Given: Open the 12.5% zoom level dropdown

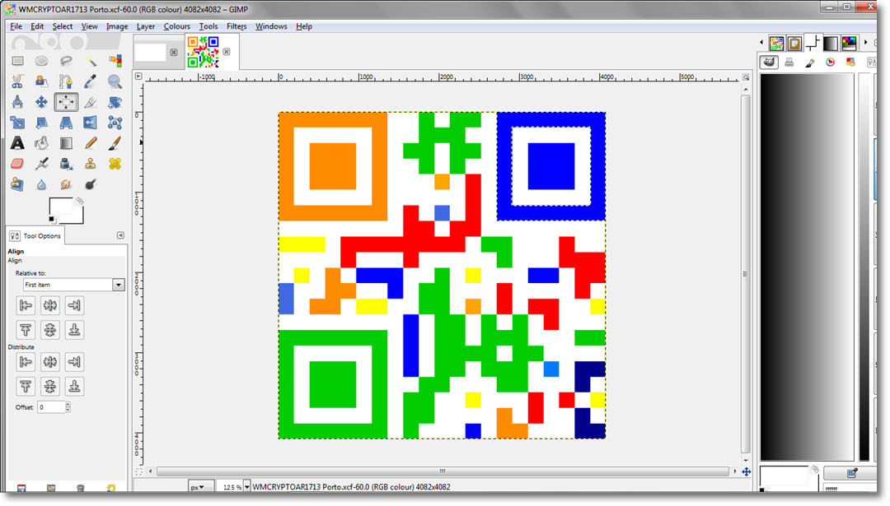Looking at the screenshot, I should (247, 487).
